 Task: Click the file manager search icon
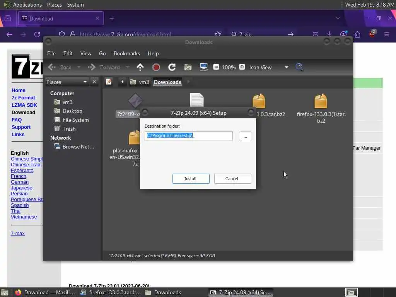pos(299,67)
